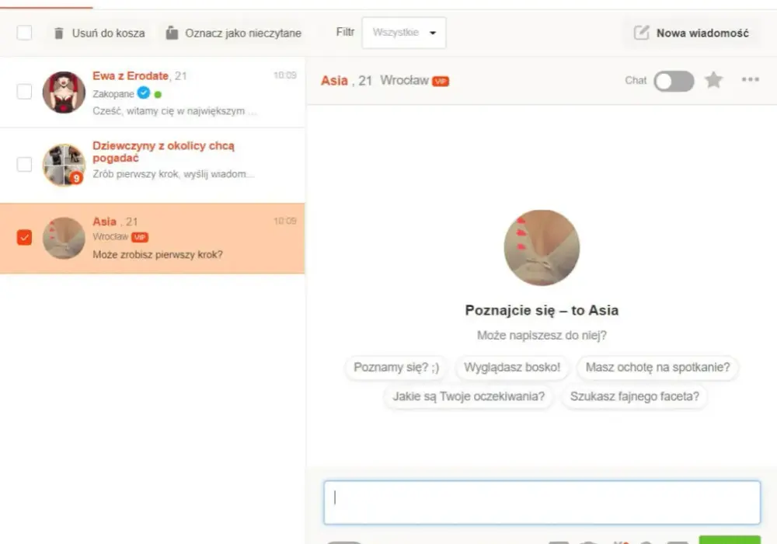Click the trash icon for Usuń do kosza
The width and height of the screenshot is (777, 544).
(x=58, y=33)
